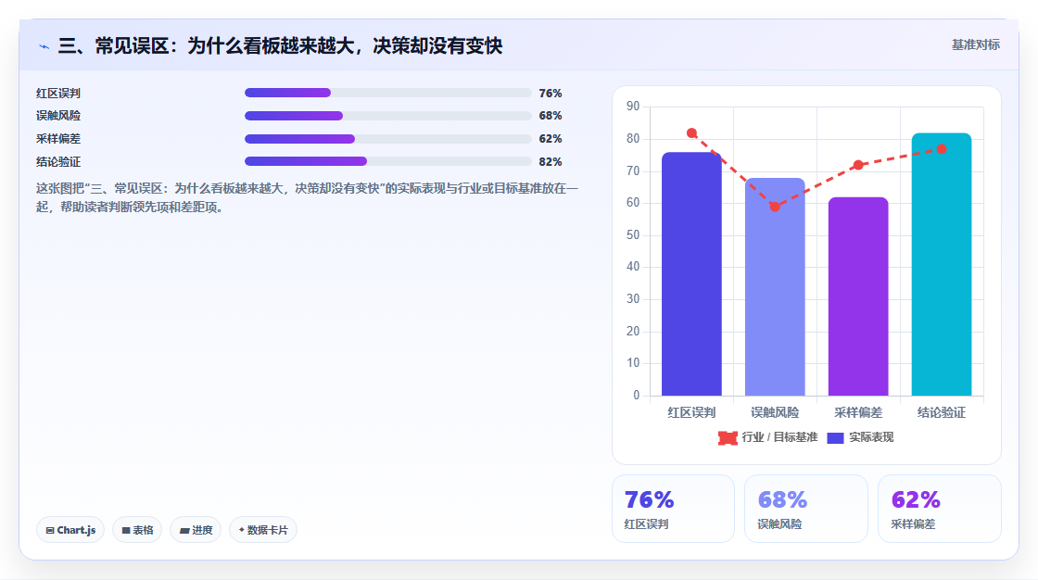Click the 误触风险 bar in the chart

click(x=775, y=286)
